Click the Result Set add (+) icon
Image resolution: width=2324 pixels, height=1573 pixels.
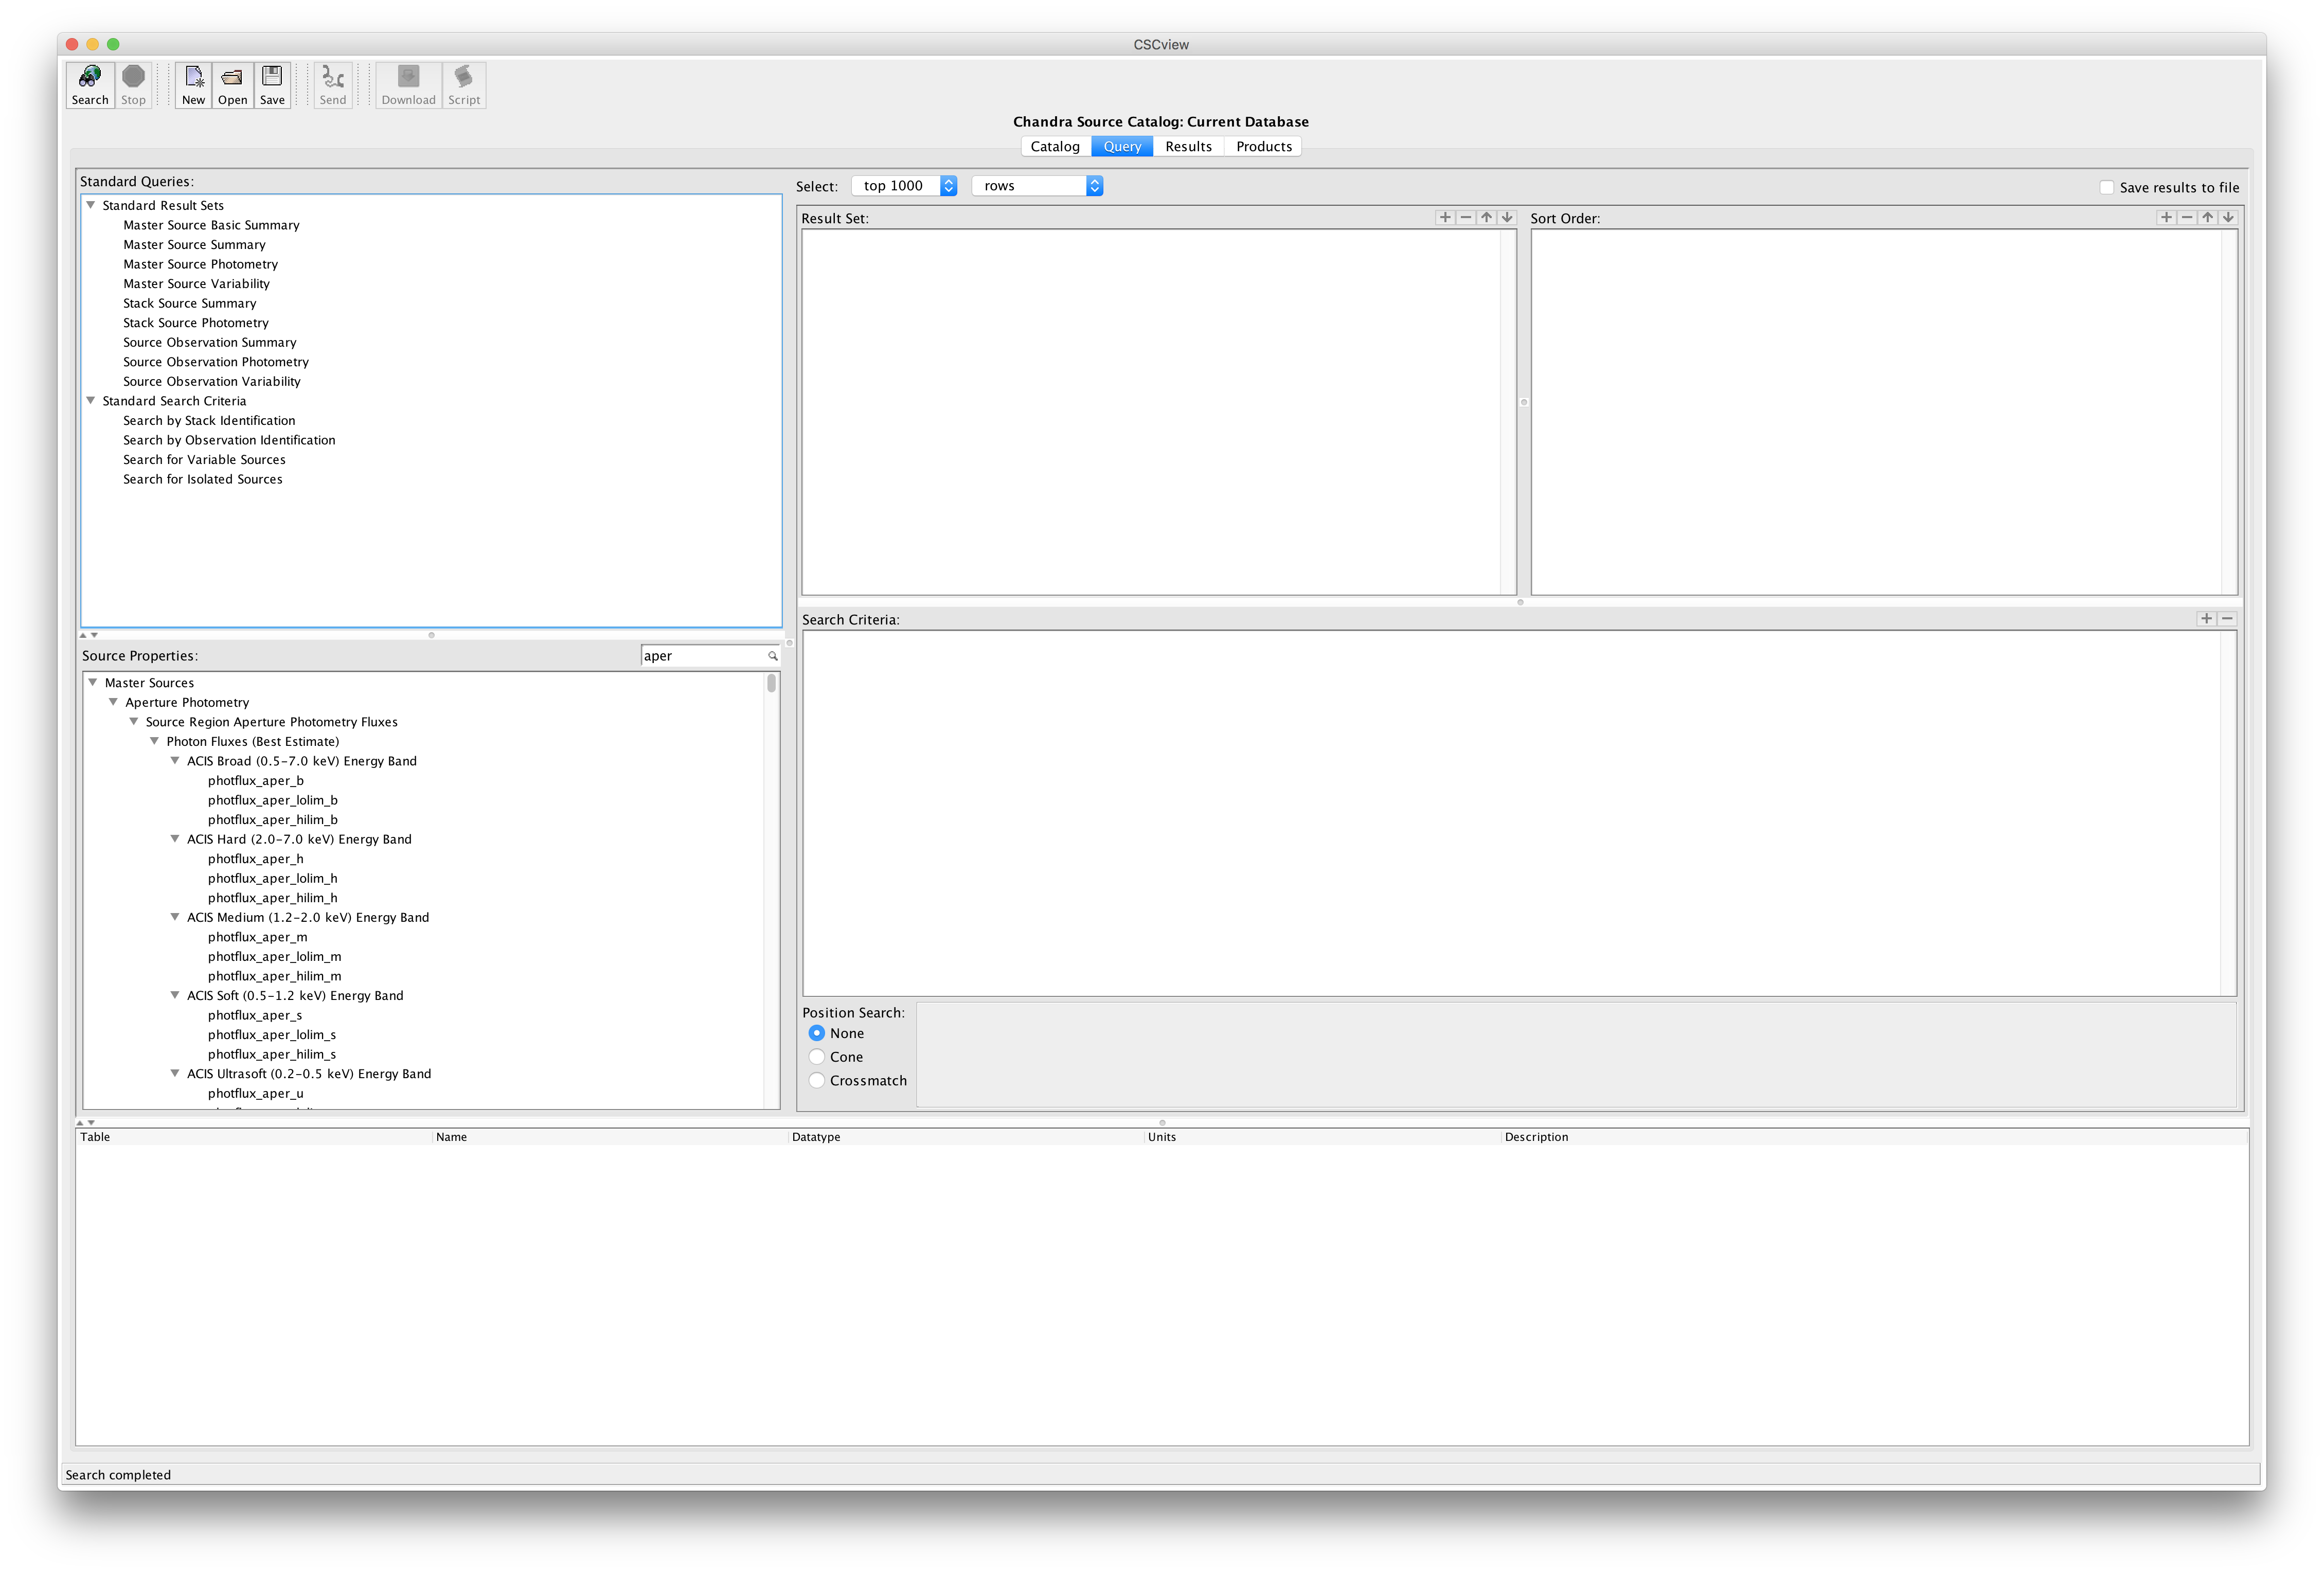coord(1444,217)
